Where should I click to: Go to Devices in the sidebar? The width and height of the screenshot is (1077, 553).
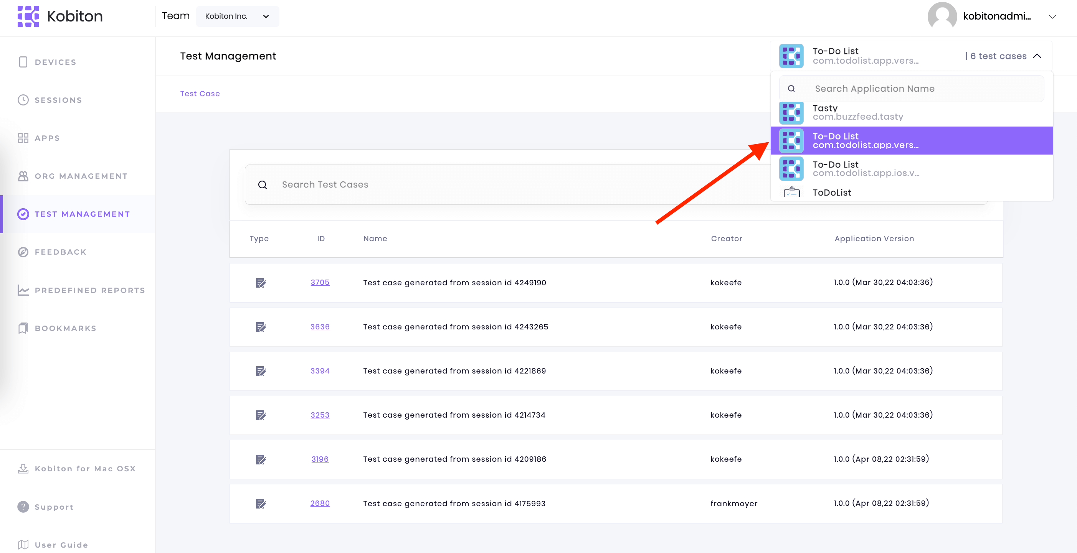pyautogui.click(x=55, y=62)
